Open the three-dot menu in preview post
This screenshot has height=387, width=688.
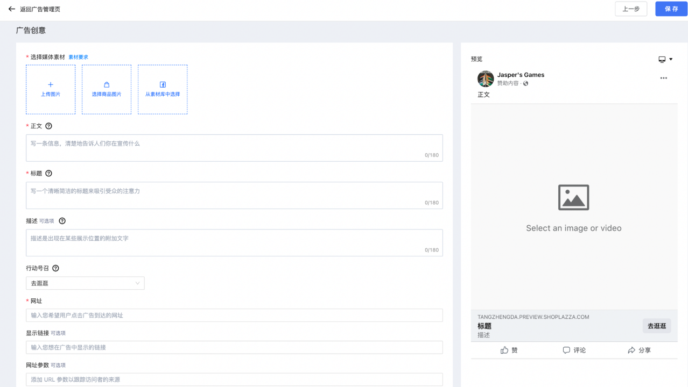[663, 78]
